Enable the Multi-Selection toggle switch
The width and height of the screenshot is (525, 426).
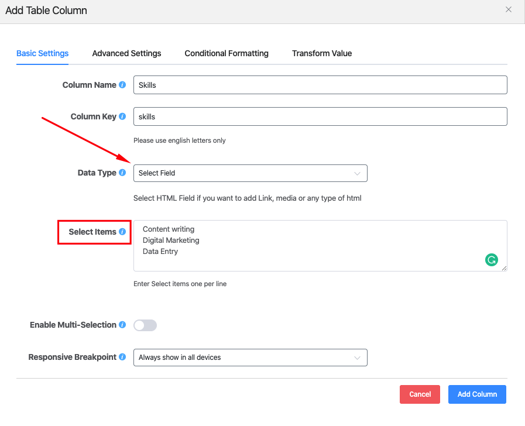(145, 325)
